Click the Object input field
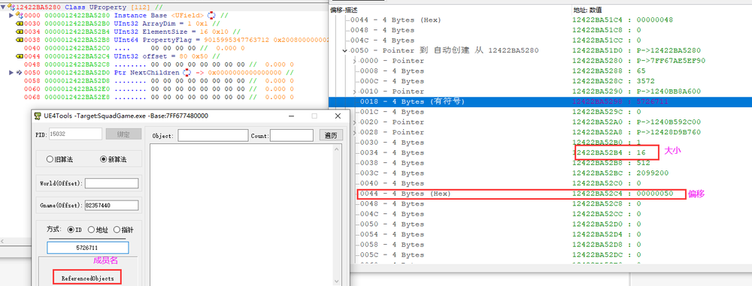This screenshot has height=286, width=752. point(213,136)
